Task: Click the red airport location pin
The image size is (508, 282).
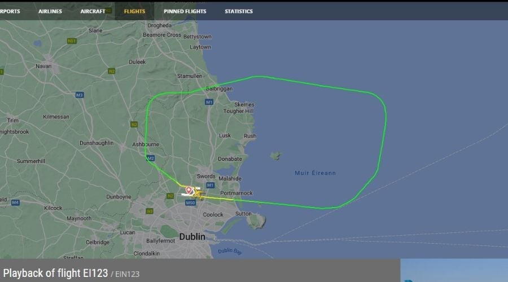Action: 189,191
